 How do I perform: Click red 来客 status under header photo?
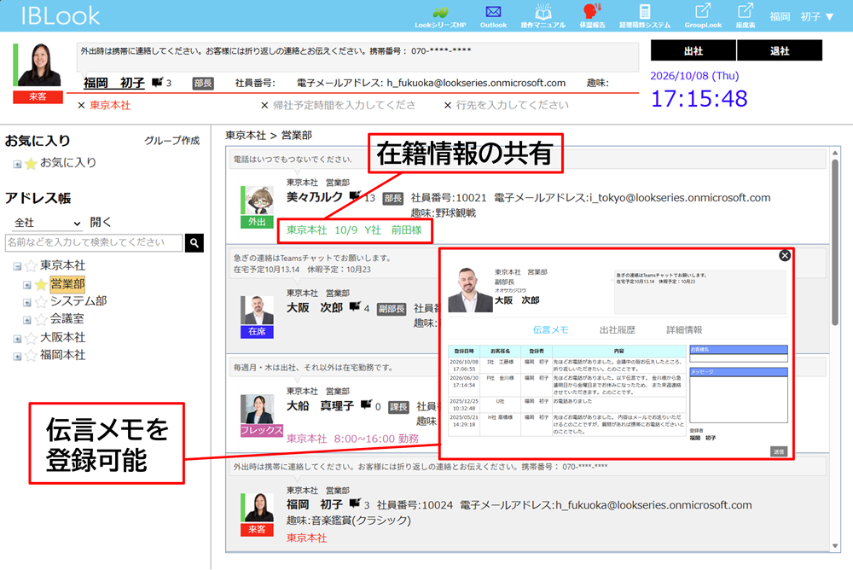(38, 97)
